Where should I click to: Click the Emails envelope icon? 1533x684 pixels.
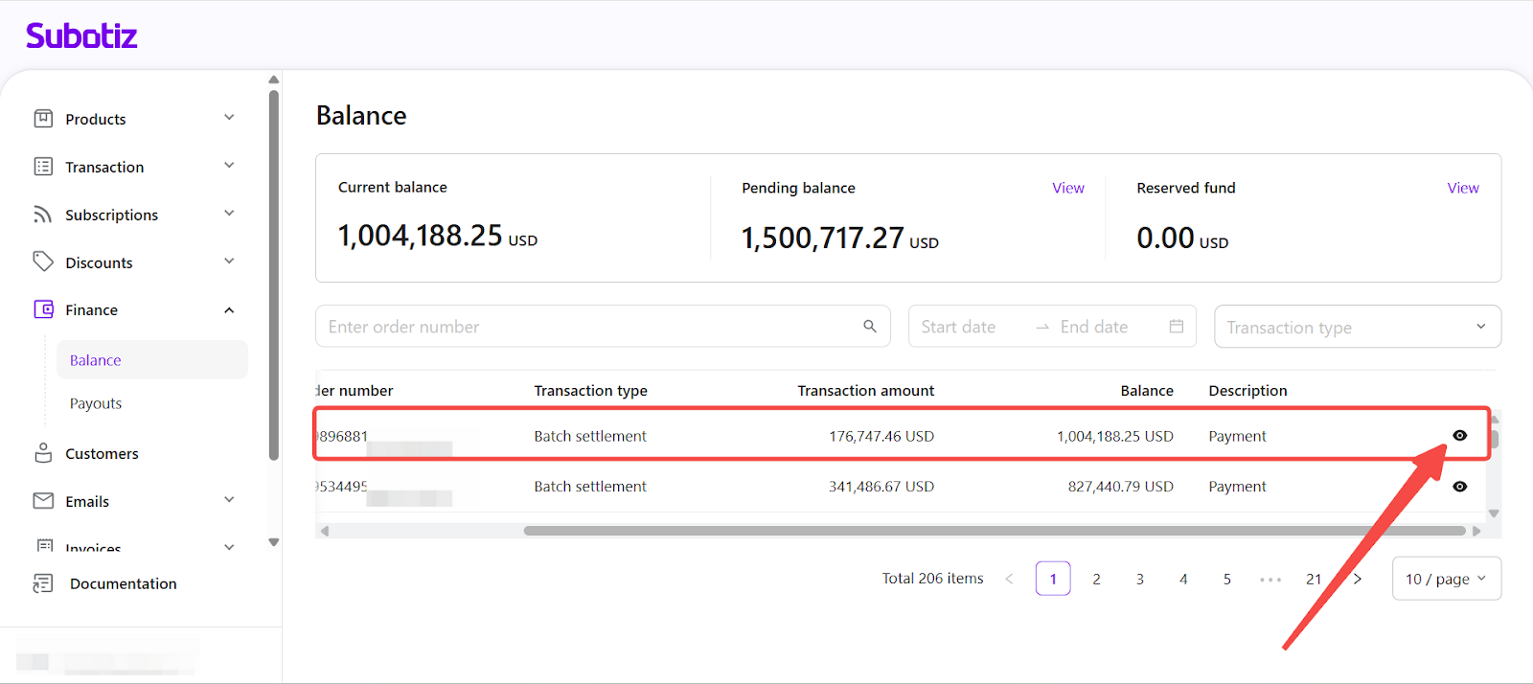[43, 501]
